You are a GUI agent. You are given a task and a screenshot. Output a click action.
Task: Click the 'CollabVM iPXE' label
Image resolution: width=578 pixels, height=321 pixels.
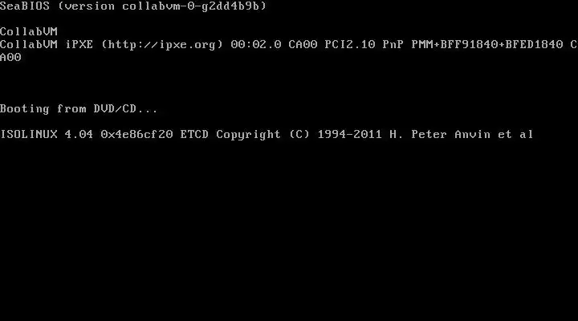click(x=47, y=45)
